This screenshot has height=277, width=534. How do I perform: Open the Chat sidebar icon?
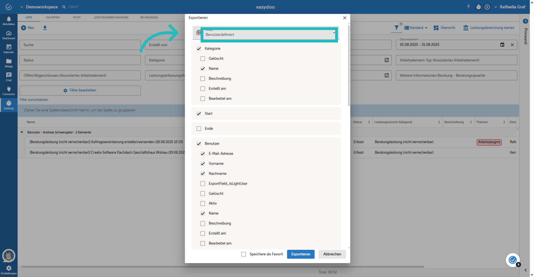[x=9, y=75]
